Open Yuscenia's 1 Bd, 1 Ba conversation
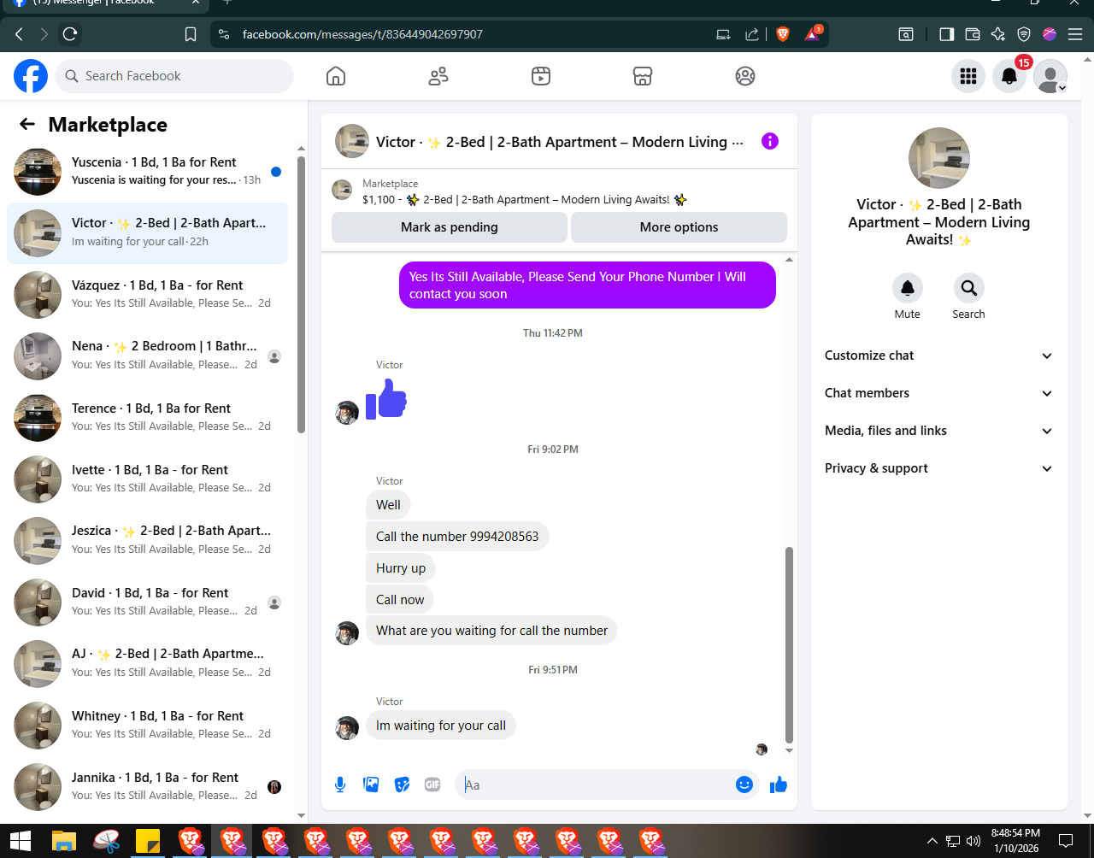Image resolution: width=1094 pixels, height=858 pixels. click(147, 171)
